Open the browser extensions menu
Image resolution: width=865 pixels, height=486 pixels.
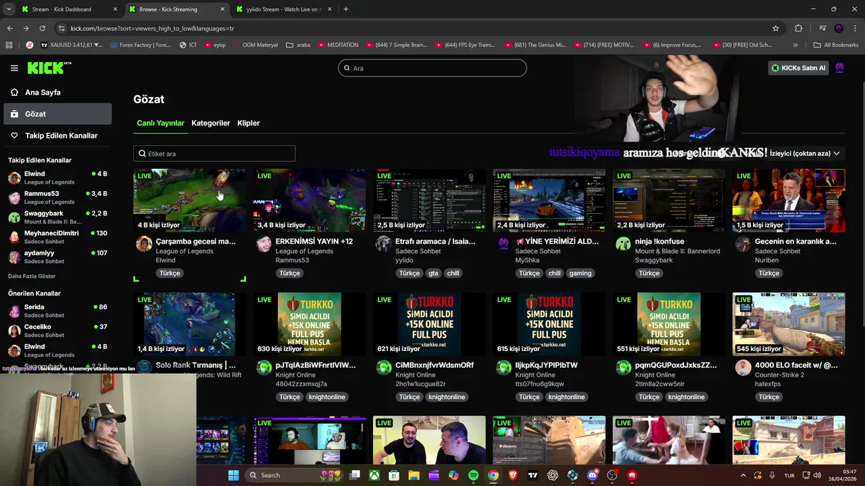(x=798, y=28)
